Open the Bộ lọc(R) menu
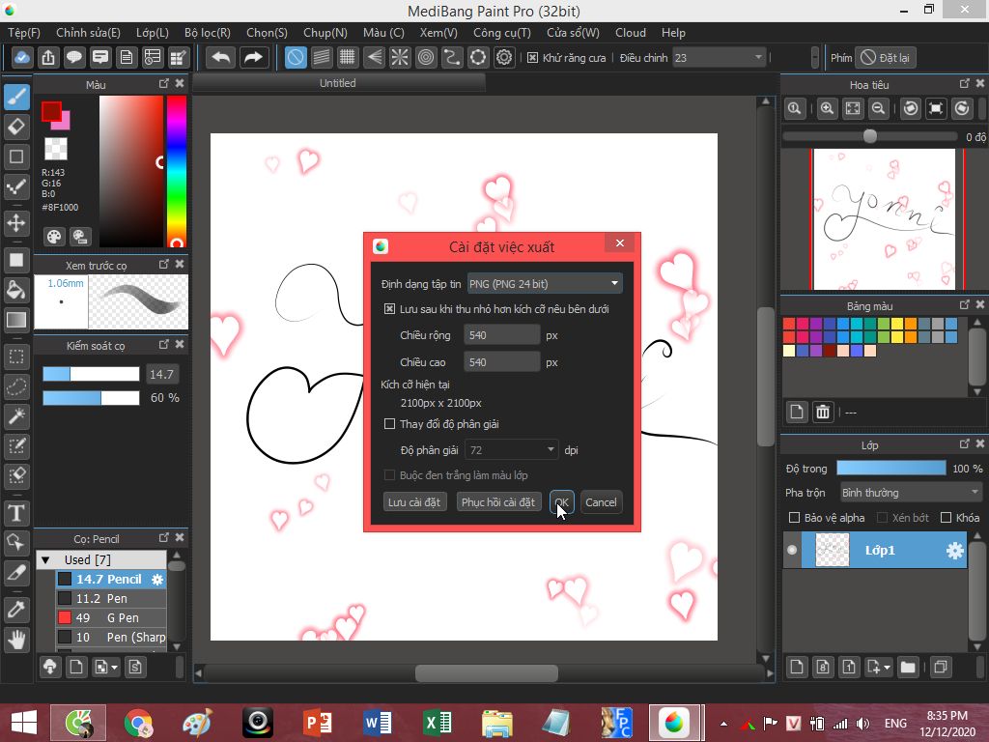This screenshot has width=989, height=742. tap(208, 33)
